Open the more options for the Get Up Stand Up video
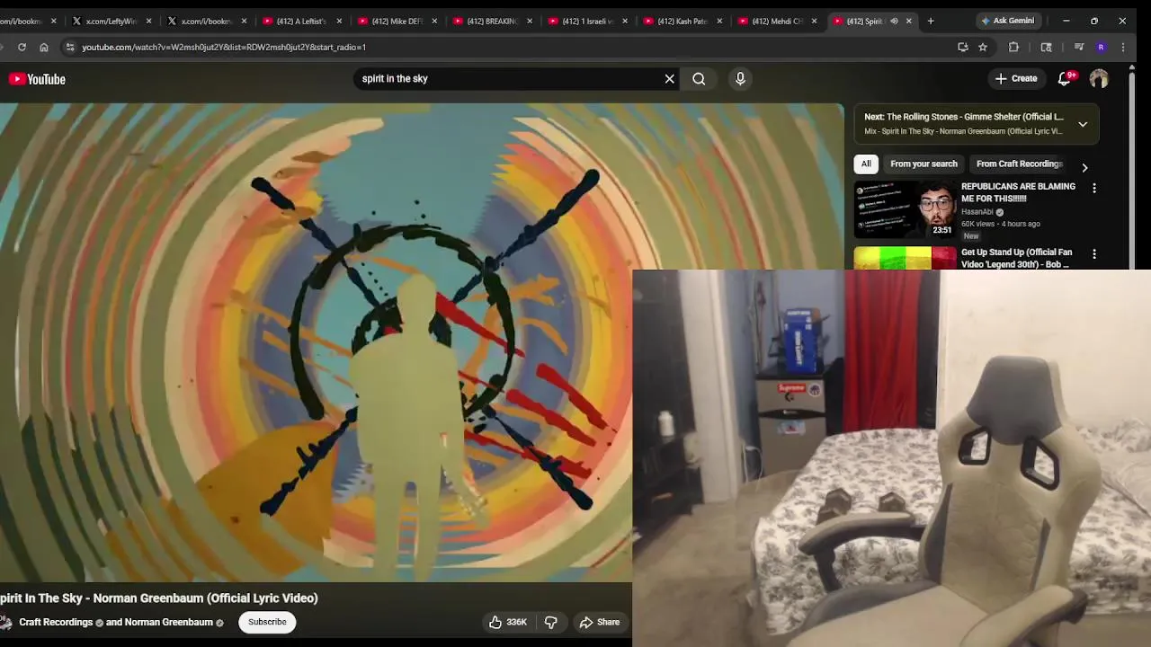This screenshot has width=1151, height=647. (1094, 254)
